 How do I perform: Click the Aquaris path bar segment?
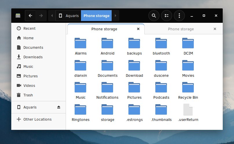pos(69,16)
